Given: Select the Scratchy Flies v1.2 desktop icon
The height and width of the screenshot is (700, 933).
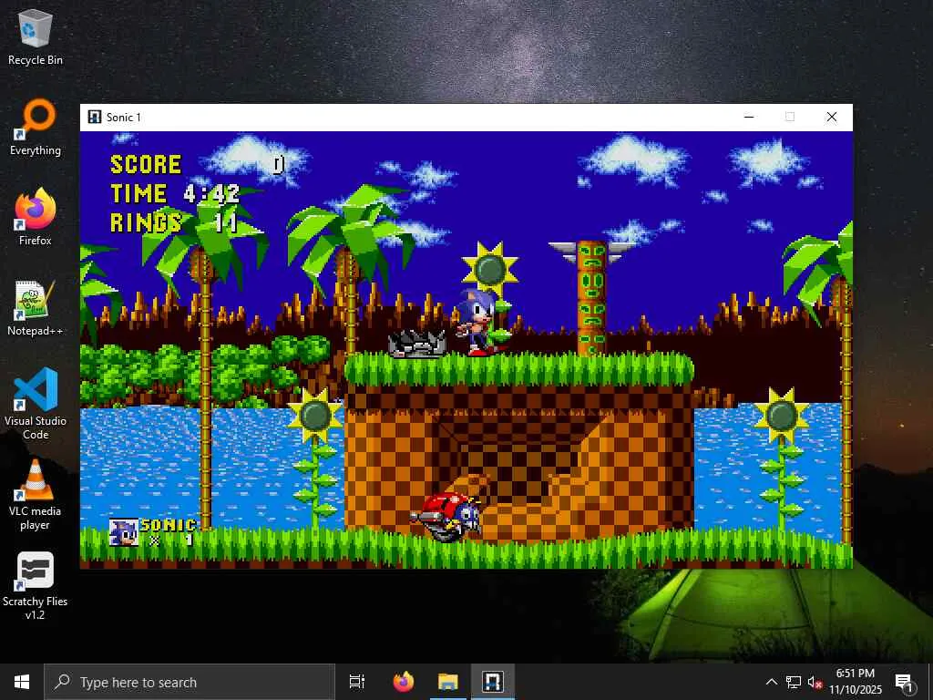Looking at the screenshot, I should 36,586.
